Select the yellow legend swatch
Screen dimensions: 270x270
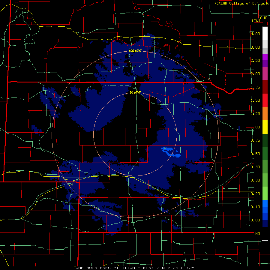pos(265,127)
